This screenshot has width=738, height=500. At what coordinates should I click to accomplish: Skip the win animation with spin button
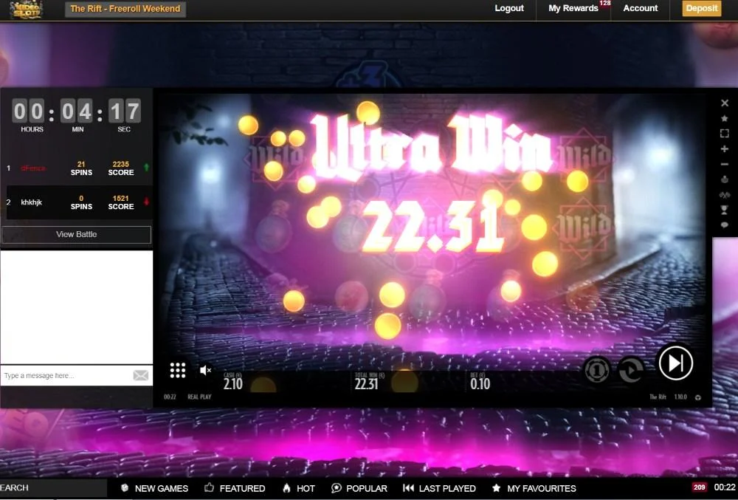coord(675,363)
